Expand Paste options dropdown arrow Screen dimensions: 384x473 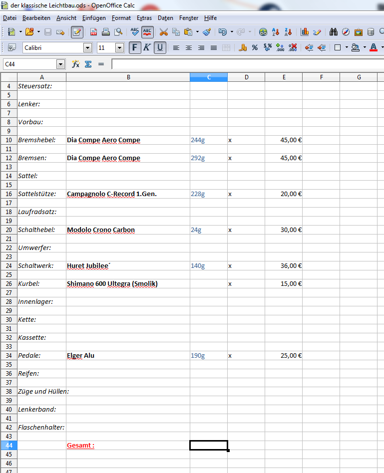[x=197, y=31]
